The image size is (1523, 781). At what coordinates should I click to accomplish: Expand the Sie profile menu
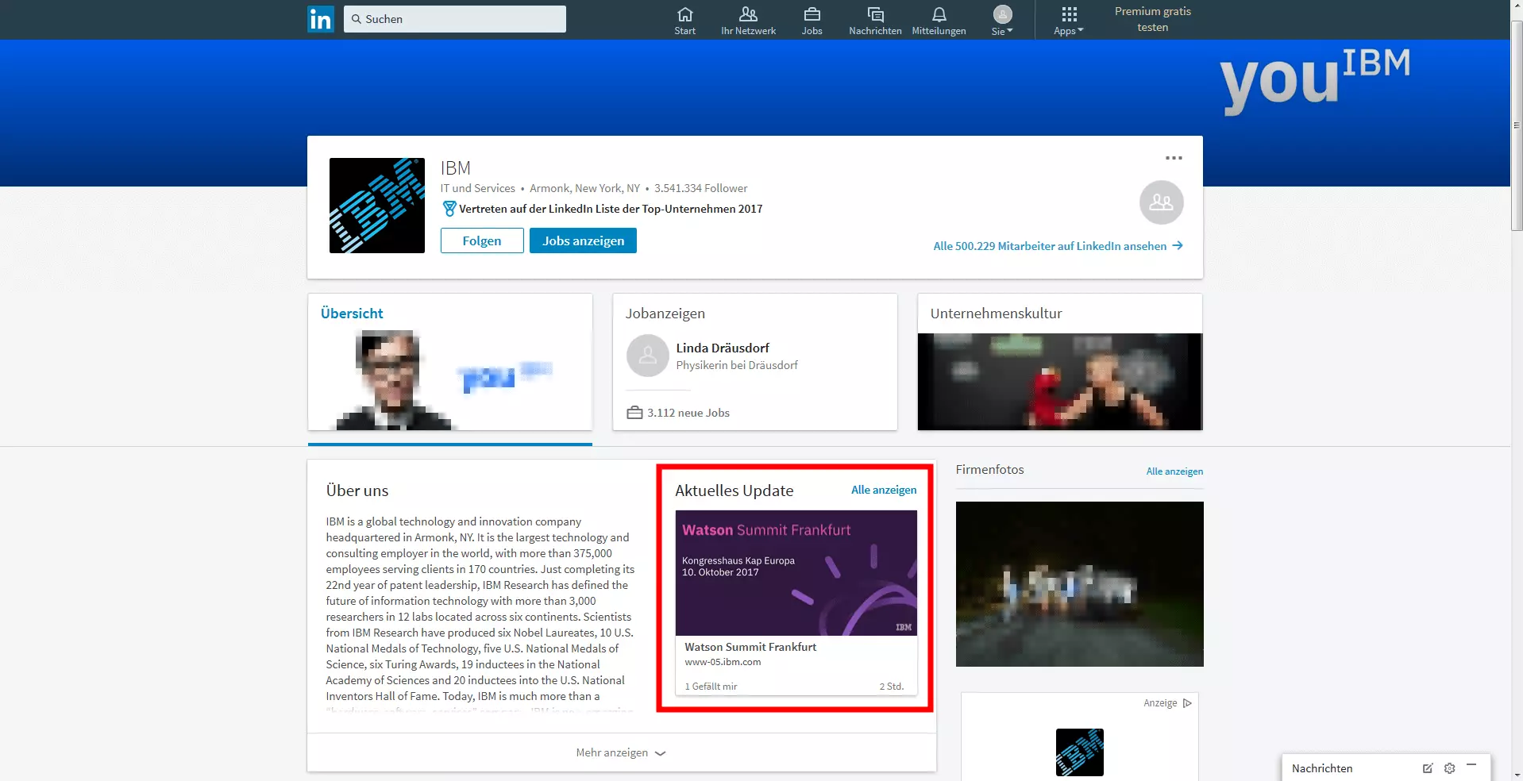click(1002, 21)
